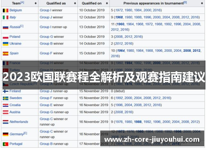Follow the Group F link in Sweden row
The image size is (208, 150).
46,98
